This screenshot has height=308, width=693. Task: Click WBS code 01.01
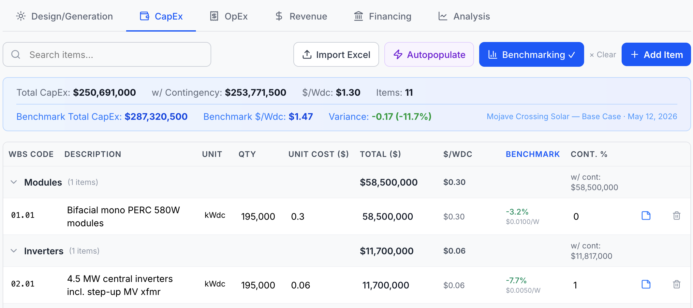click(x=23, y=215)
